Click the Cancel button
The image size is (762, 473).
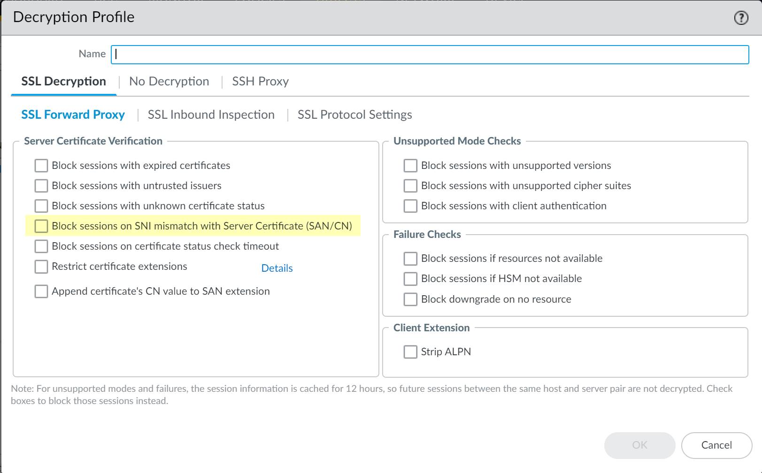[716, 445]
